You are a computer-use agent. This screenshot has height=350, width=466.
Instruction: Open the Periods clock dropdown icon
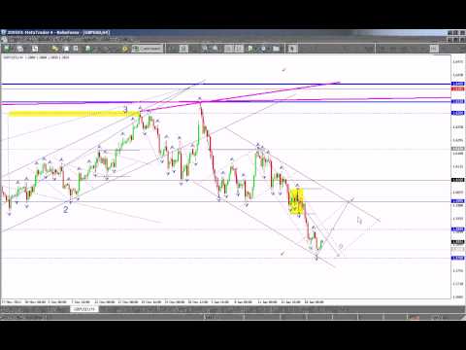264,49
